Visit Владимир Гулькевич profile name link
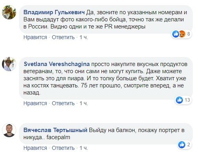The width and height of the screenshot is (198, 155). coord(54,12)
